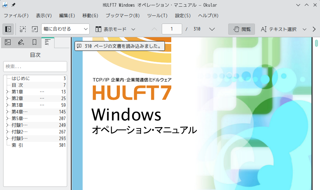Click total pages 310 label

pos(197,29)
